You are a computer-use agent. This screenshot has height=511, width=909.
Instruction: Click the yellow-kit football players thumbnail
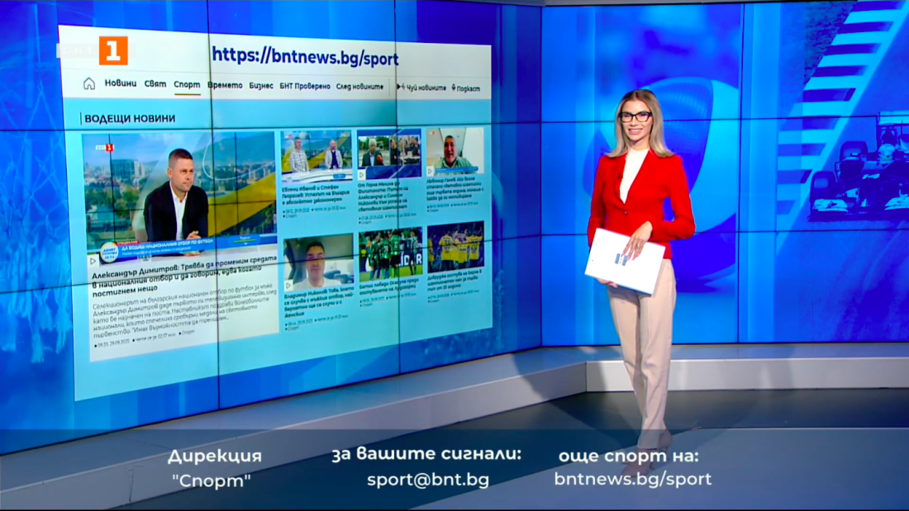pos(455,247)
